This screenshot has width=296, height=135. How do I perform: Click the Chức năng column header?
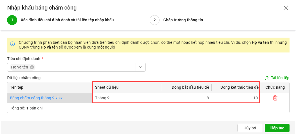275,87
